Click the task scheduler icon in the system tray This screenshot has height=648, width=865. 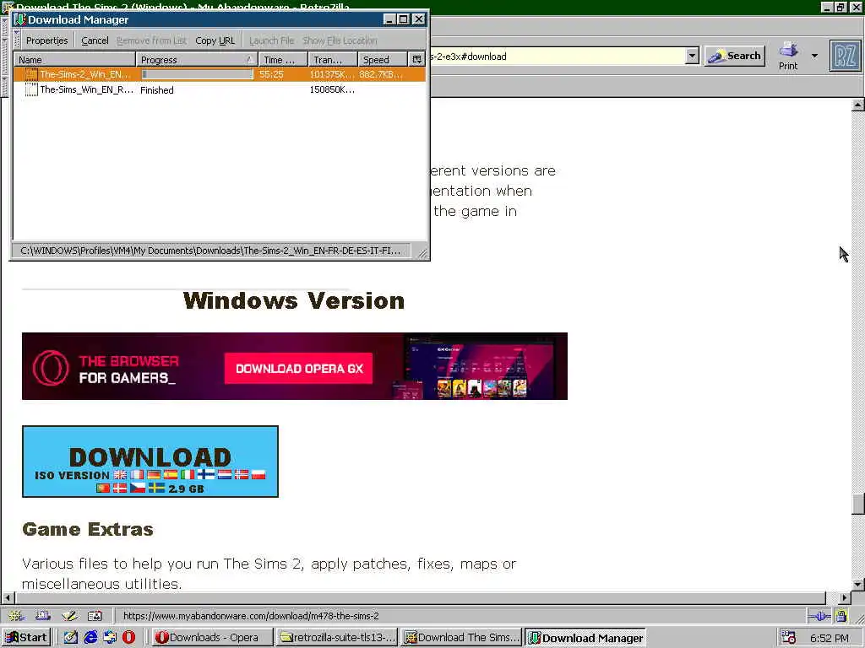[x=789, y=638]
